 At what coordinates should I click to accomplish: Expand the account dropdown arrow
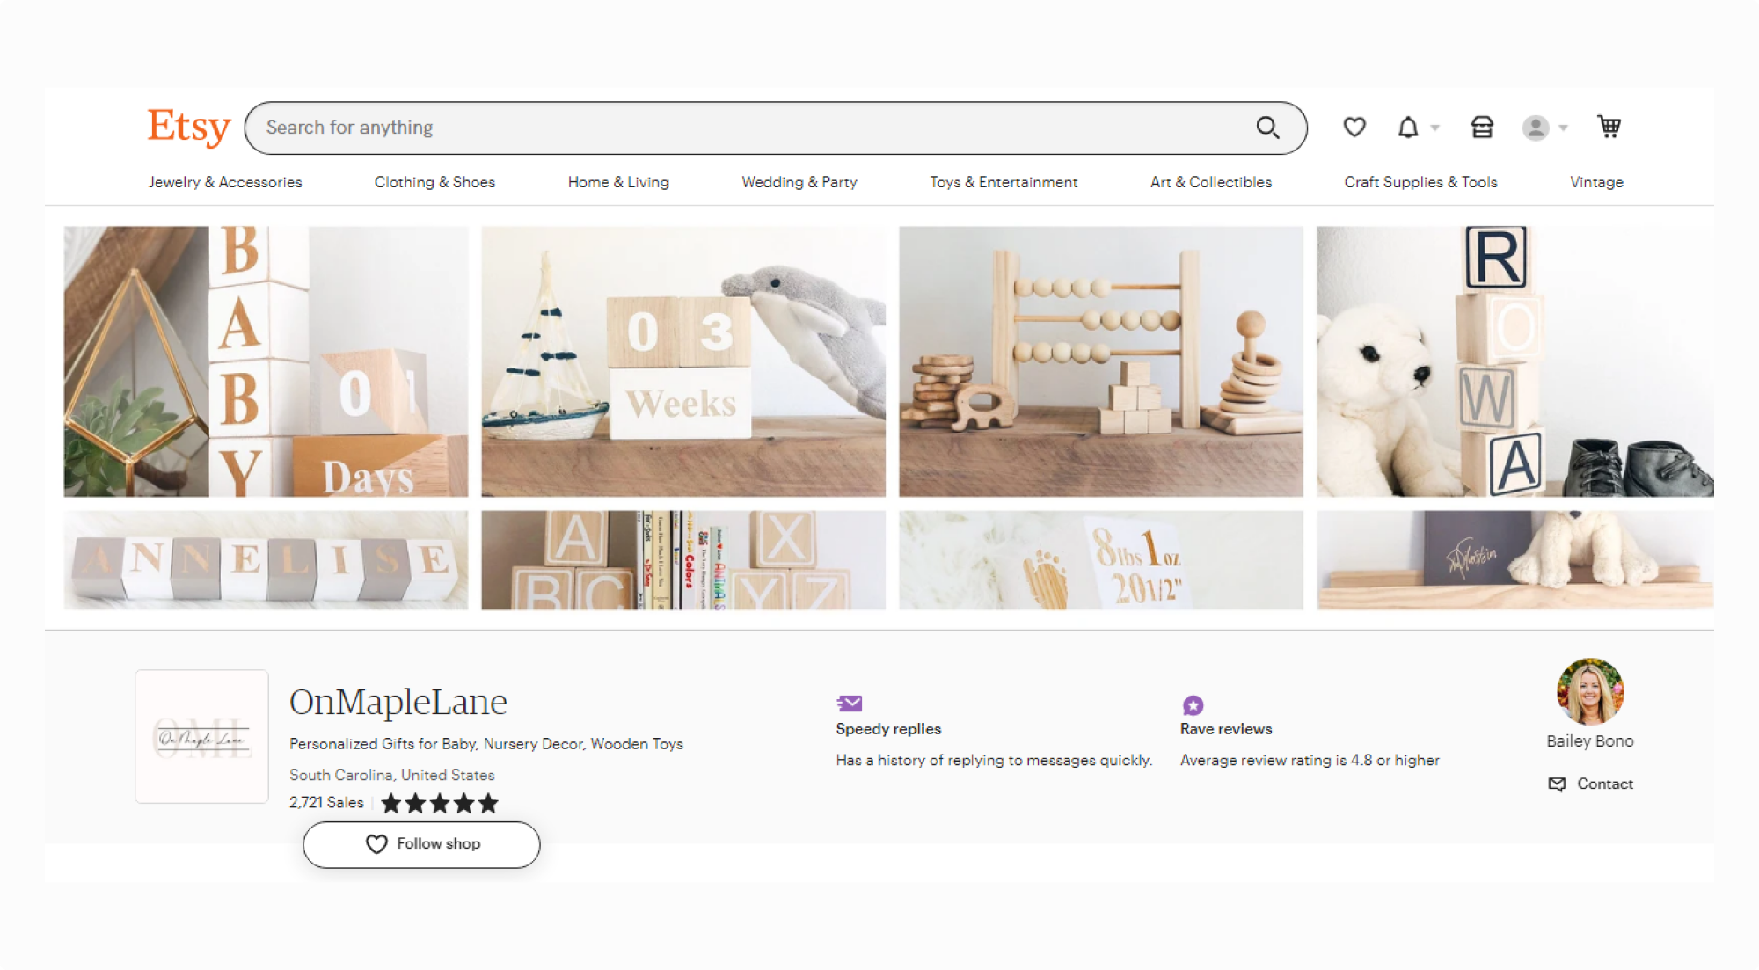pyautogui.click(x=1564, y=128)
